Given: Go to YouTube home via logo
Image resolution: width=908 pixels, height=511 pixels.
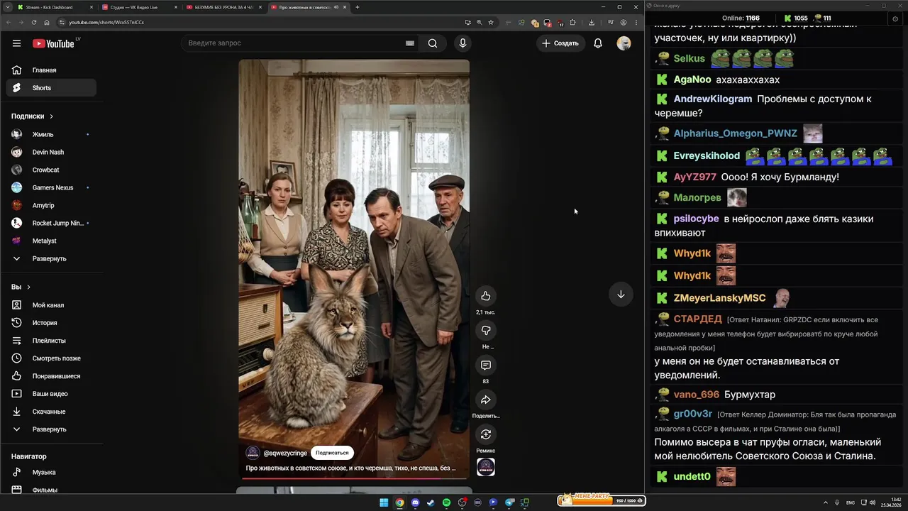Looking at the screenshot, I should tap(54, 43).
